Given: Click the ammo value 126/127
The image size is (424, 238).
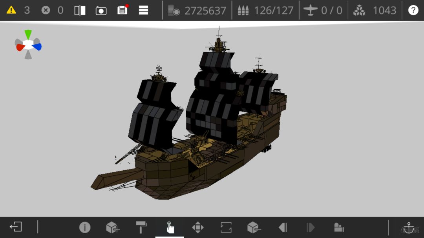Looking at the screenshot, I should point(274,11).
